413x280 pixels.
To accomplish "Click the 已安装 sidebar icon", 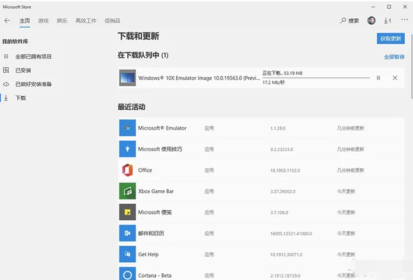I will pos(6,70).
